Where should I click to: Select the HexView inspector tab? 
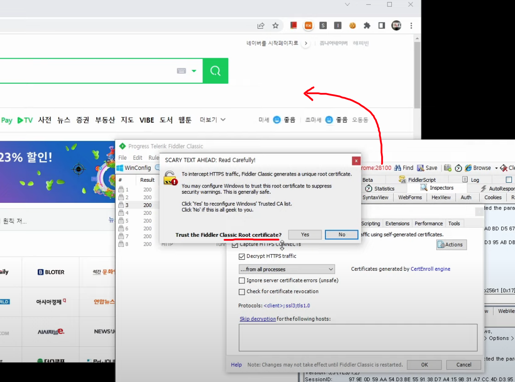[441, 197]
